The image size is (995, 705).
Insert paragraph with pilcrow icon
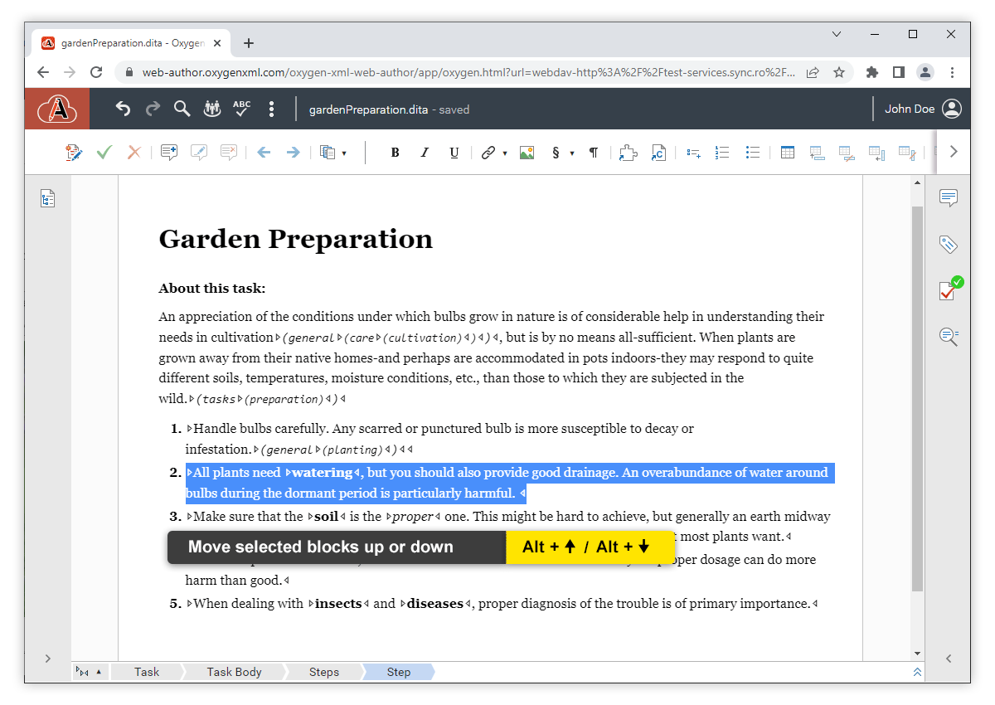pos(593,153)
